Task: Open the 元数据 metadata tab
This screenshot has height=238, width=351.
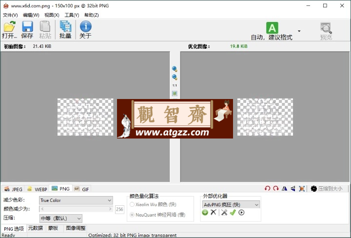Action: [36, 228]
